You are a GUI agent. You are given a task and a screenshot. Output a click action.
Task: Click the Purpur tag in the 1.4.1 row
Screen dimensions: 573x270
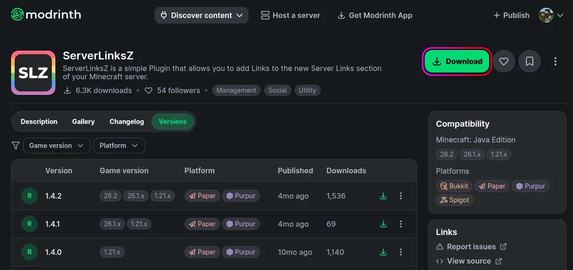click(240, 224)
